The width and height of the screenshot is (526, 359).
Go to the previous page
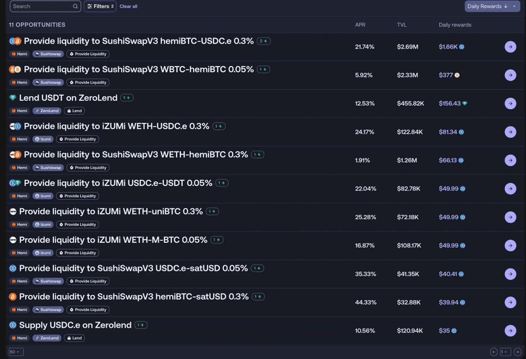pyautogui.click(x=494, y=352)
